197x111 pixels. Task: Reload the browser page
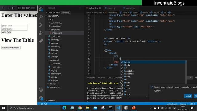tap(13, 8)
